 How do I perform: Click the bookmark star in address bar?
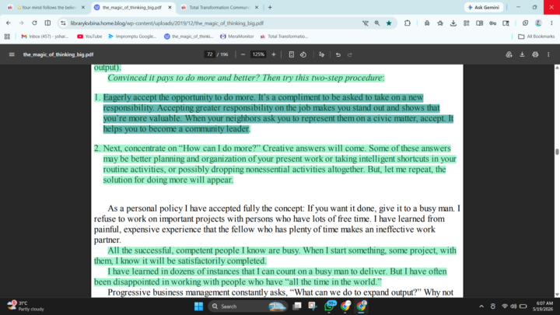[389, 23]
